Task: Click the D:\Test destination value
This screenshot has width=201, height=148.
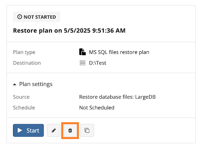Action: pyautogui.click(x=97, y=63)
